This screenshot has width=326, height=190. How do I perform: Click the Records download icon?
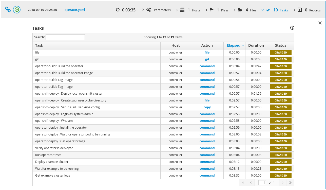pyautogui.click(x=300, y=10)
